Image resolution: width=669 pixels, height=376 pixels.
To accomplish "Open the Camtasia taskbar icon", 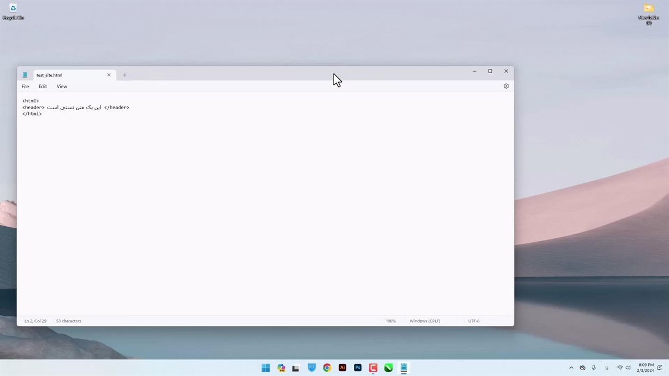I will point(373,368).
